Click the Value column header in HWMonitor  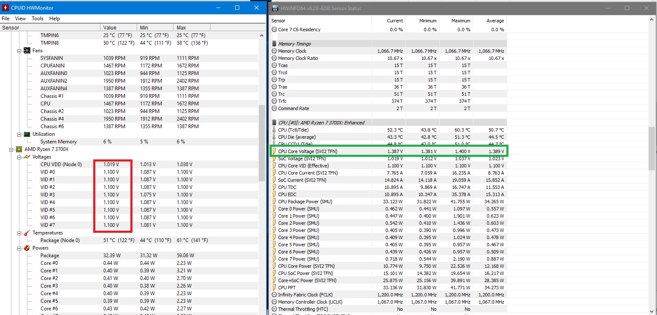click(119, 28)
